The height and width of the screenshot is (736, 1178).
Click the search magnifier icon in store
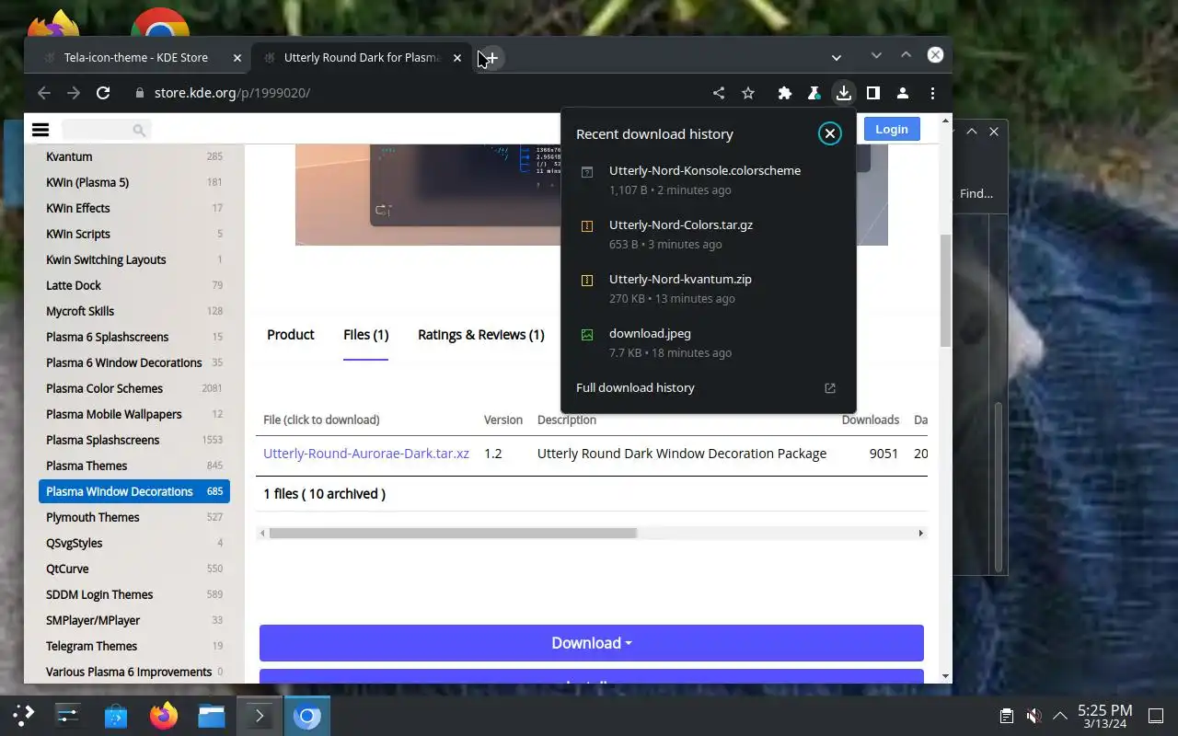[x=139, y=130]
